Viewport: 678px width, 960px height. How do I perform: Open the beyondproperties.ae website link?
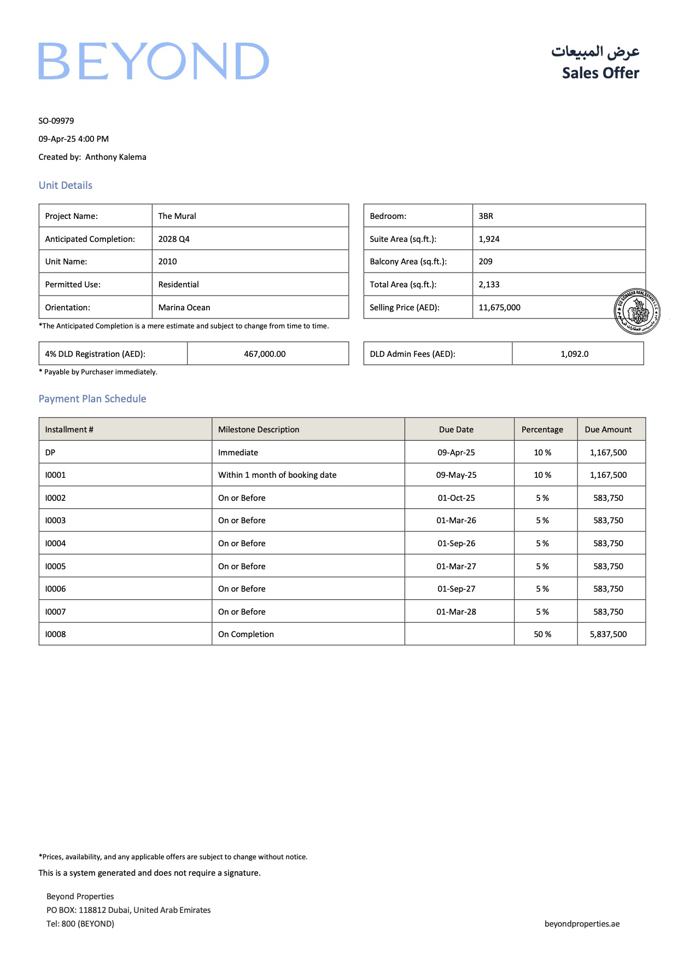pyautogui.click(x=582, y=923)
